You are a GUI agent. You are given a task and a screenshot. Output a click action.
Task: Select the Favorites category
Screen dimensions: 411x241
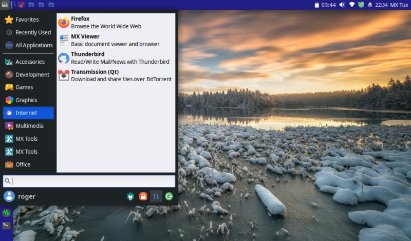[27, 20]
